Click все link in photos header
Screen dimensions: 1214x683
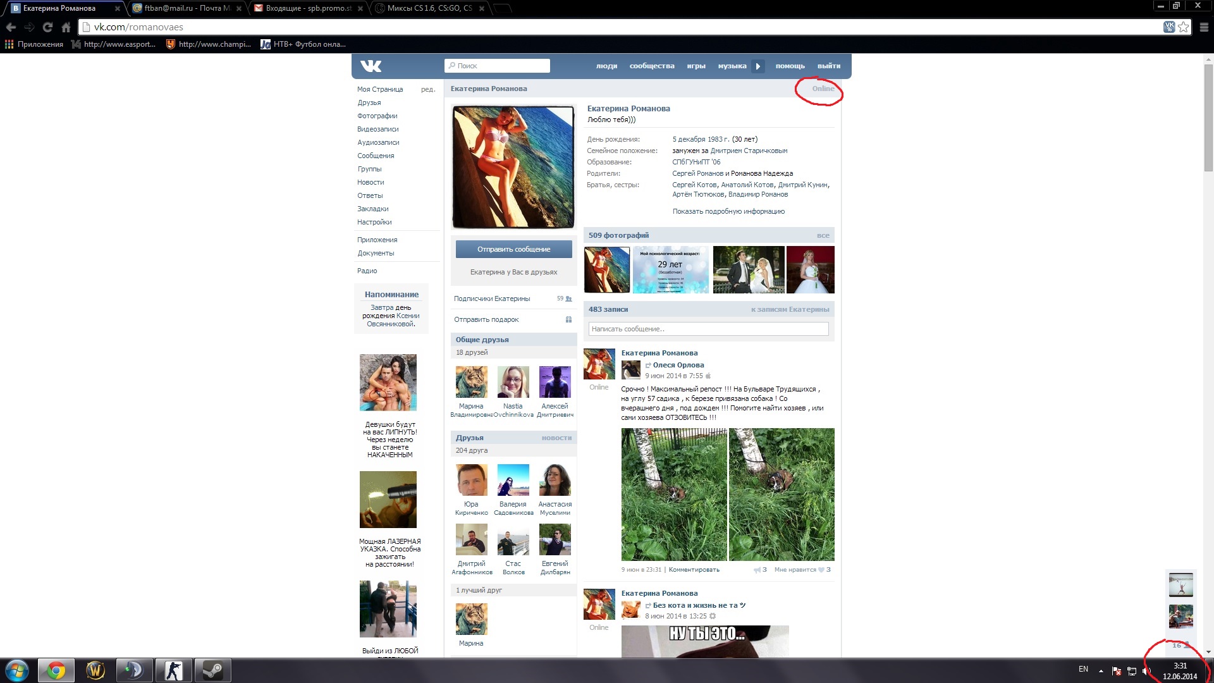pyautogui.click(x=823, y=235)
